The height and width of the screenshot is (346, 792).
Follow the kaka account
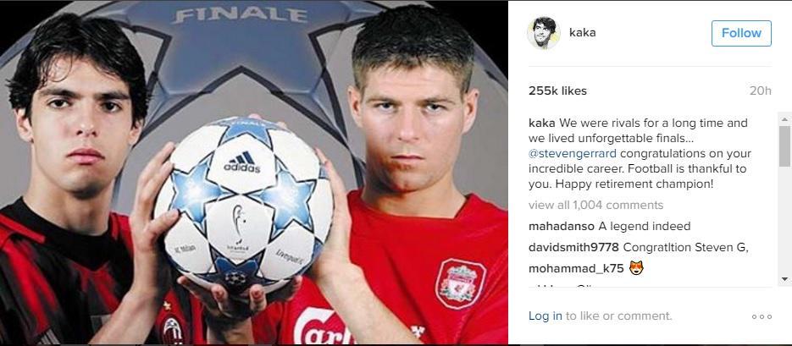[741, 33]
